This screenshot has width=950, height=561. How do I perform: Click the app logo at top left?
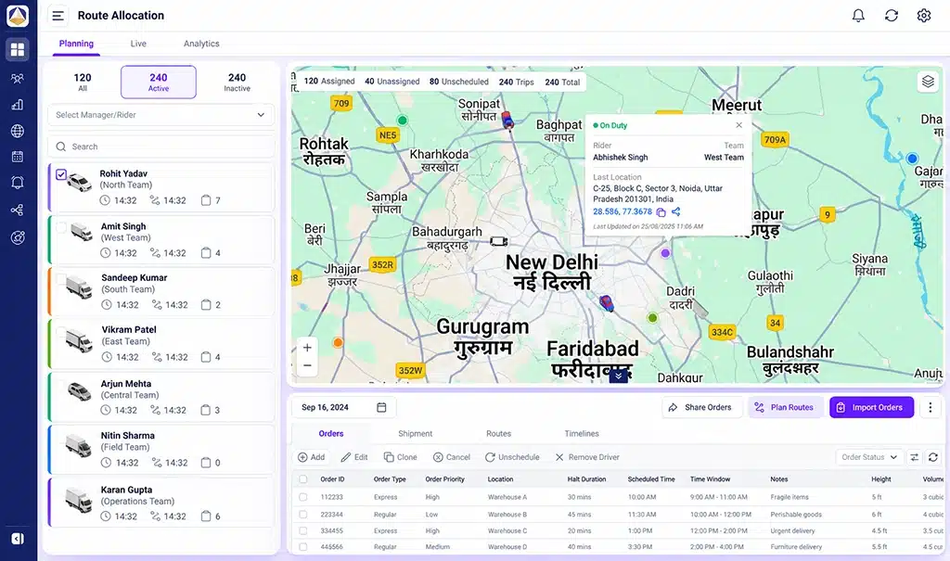pos(18,17)
